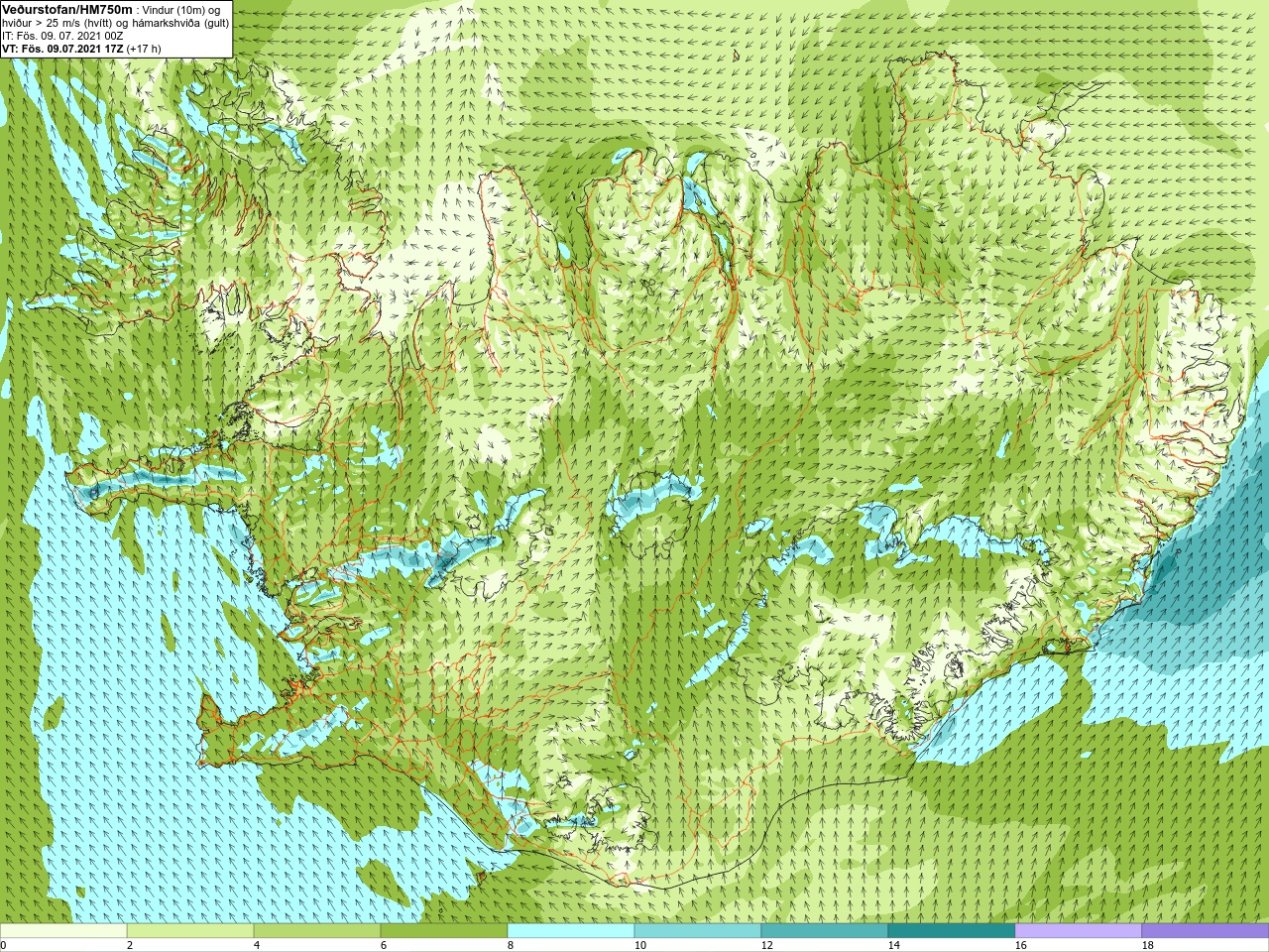Click the dark green 6–8 legend swatch
Viewport: 1269px width, 952px height.
444,931
